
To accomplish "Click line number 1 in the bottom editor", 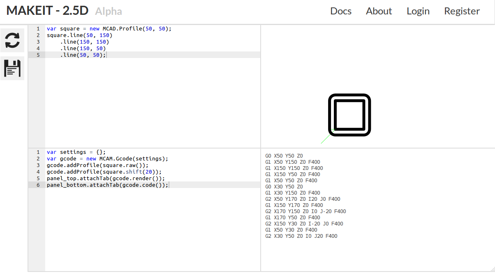I will 38,152.
